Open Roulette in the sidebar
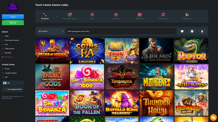Screen dimensions: 218x122 8,53
